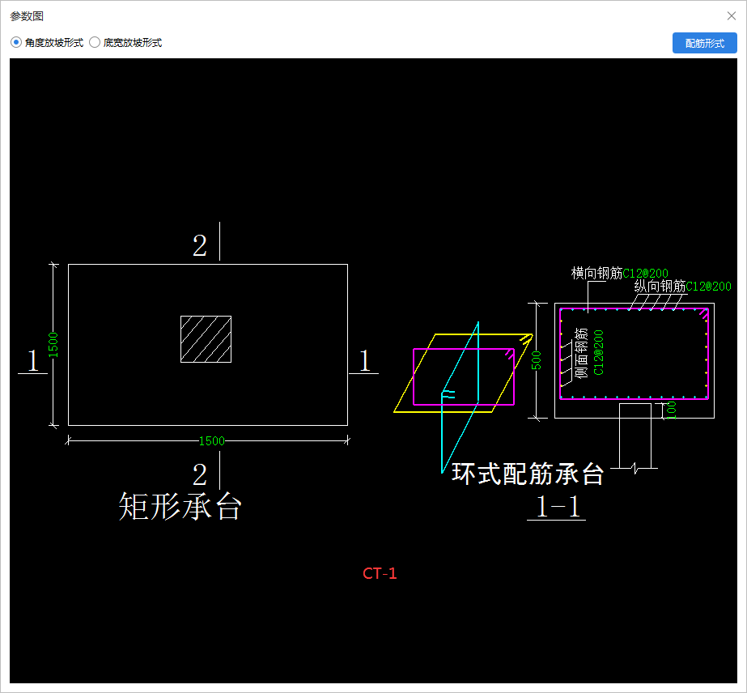Image resolution: width=747 pixels, height=693 pixels.
Task: Select the 环式配筋承台 title text
Action: tap(529, 474)
